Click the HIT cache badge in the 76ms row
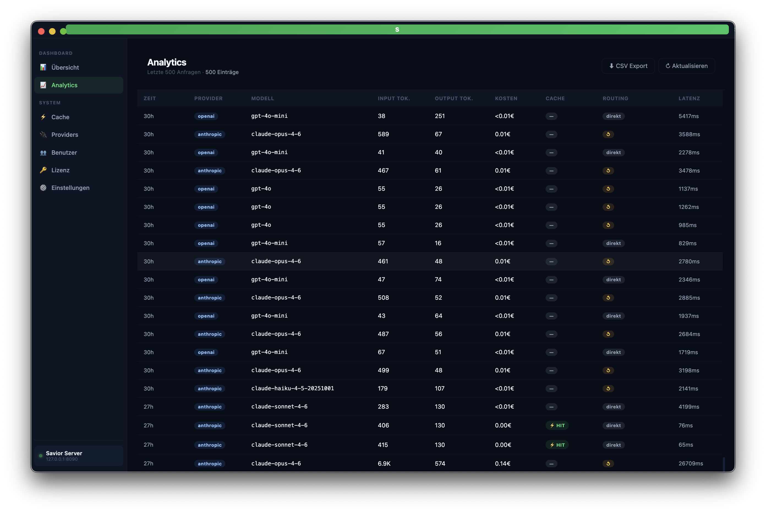The height and width of the screenshot is (513, 766). 557,425
